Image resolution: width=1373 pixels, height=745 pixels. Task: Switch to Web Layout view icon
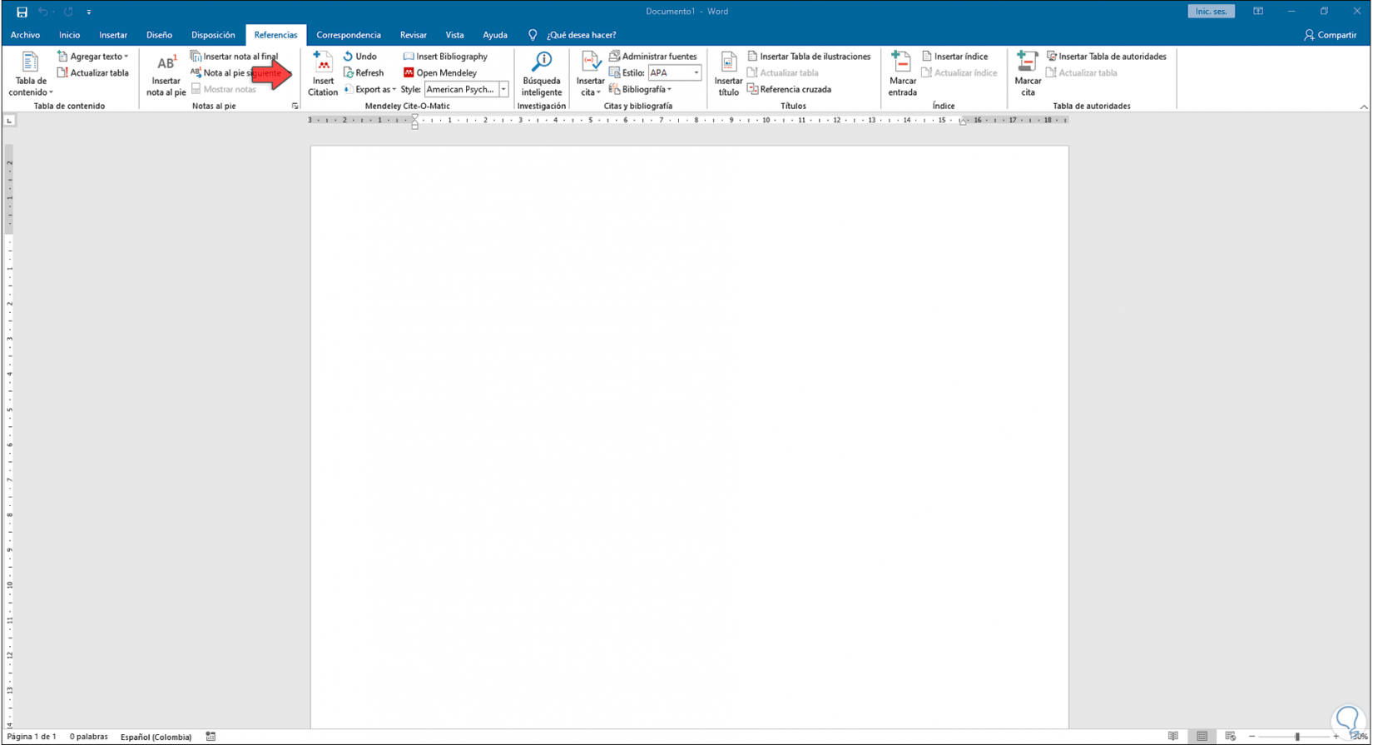[1230, 737]
